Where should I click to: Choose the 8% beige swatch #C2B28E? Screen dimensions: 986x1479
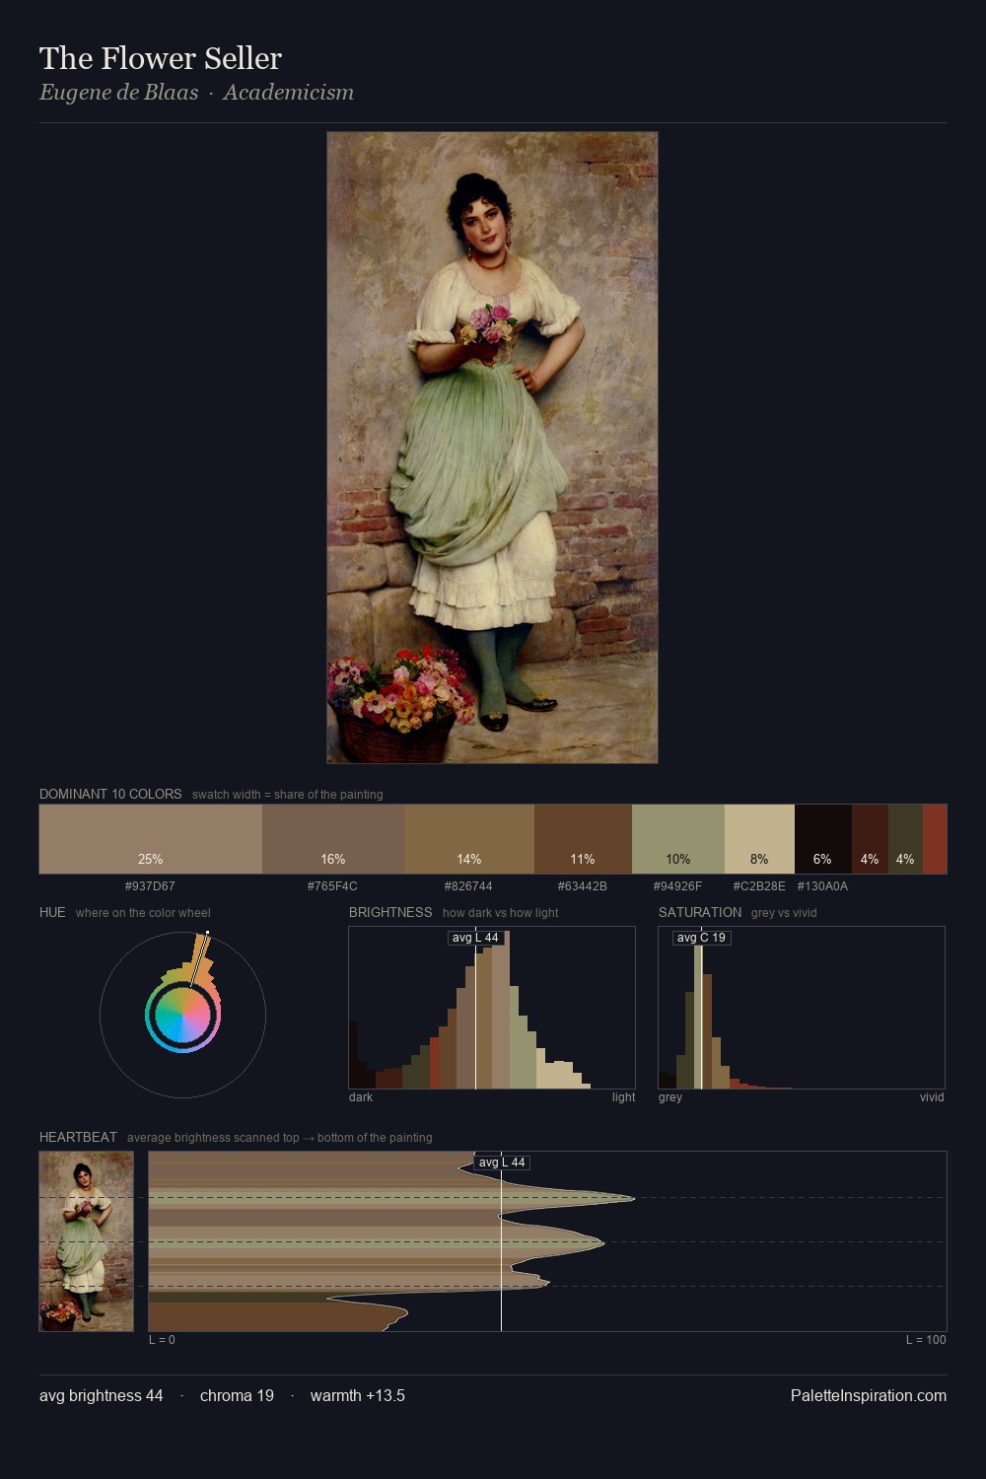(759, 839)
